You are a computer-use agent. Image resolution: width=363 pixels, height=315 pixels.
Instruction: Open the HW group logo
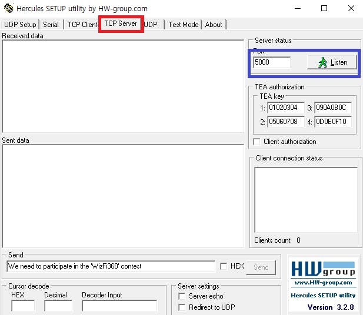pyautogui.click(x=323, y=269)
